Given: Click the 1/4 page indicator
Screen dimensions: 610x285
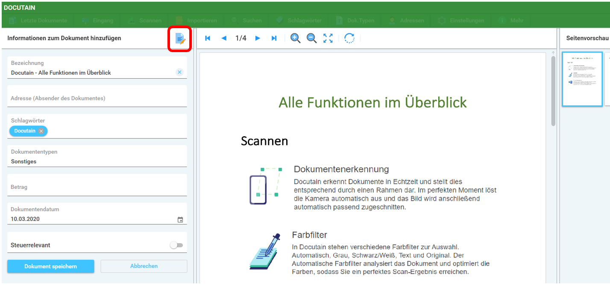Looking at the screenshot, I should pyautogui.click(x=241, y=38).
